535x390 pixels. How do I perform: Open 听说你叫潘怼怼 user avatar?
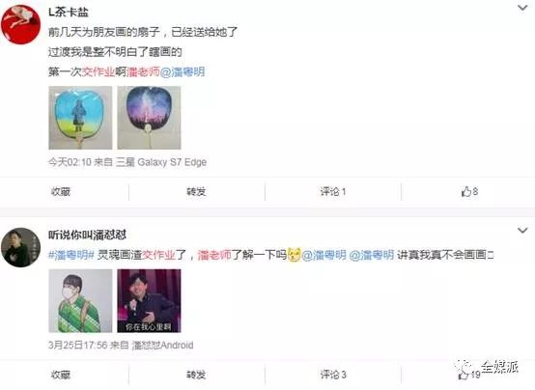click(x=21, y=247)
